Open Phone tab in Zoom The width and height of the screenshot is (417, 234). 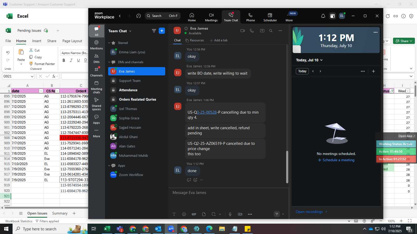tap(250, 17)
